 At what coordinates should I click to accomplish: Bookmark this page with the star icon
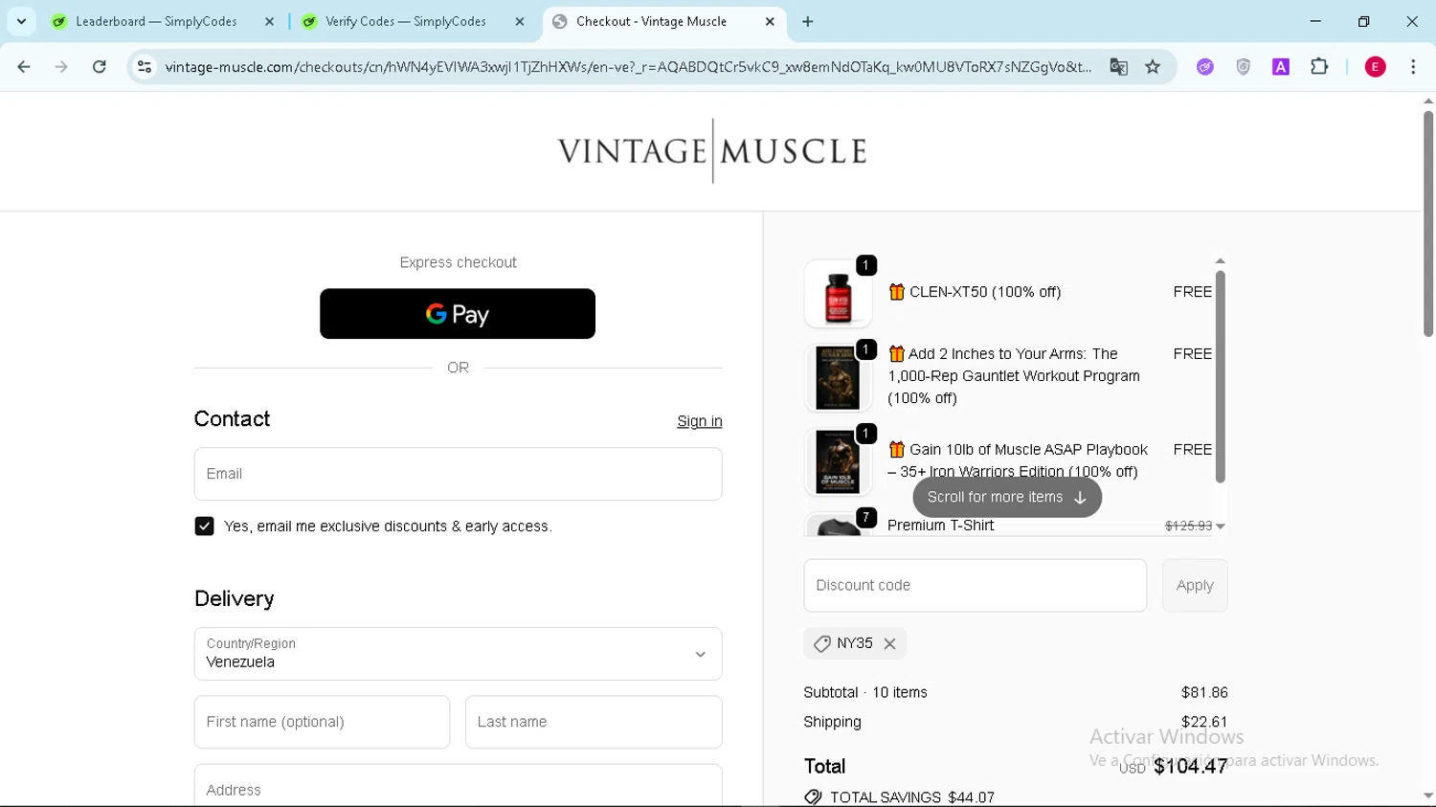pos(1153,67)
